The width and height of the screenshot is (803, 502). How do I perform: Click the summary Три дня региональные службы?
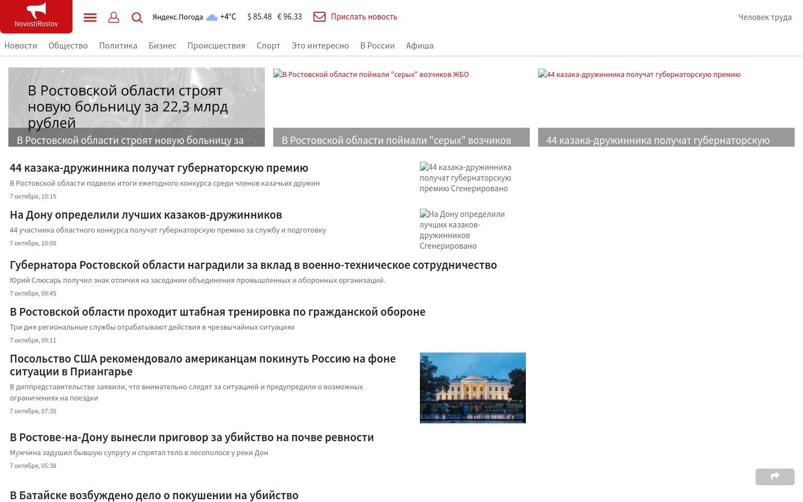[x=152, y=327]
